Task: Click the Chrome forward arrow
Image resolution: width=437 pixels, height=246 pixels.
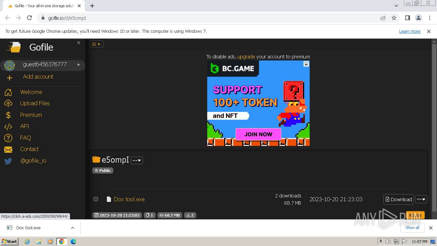Action: click(x=18, y=18)
